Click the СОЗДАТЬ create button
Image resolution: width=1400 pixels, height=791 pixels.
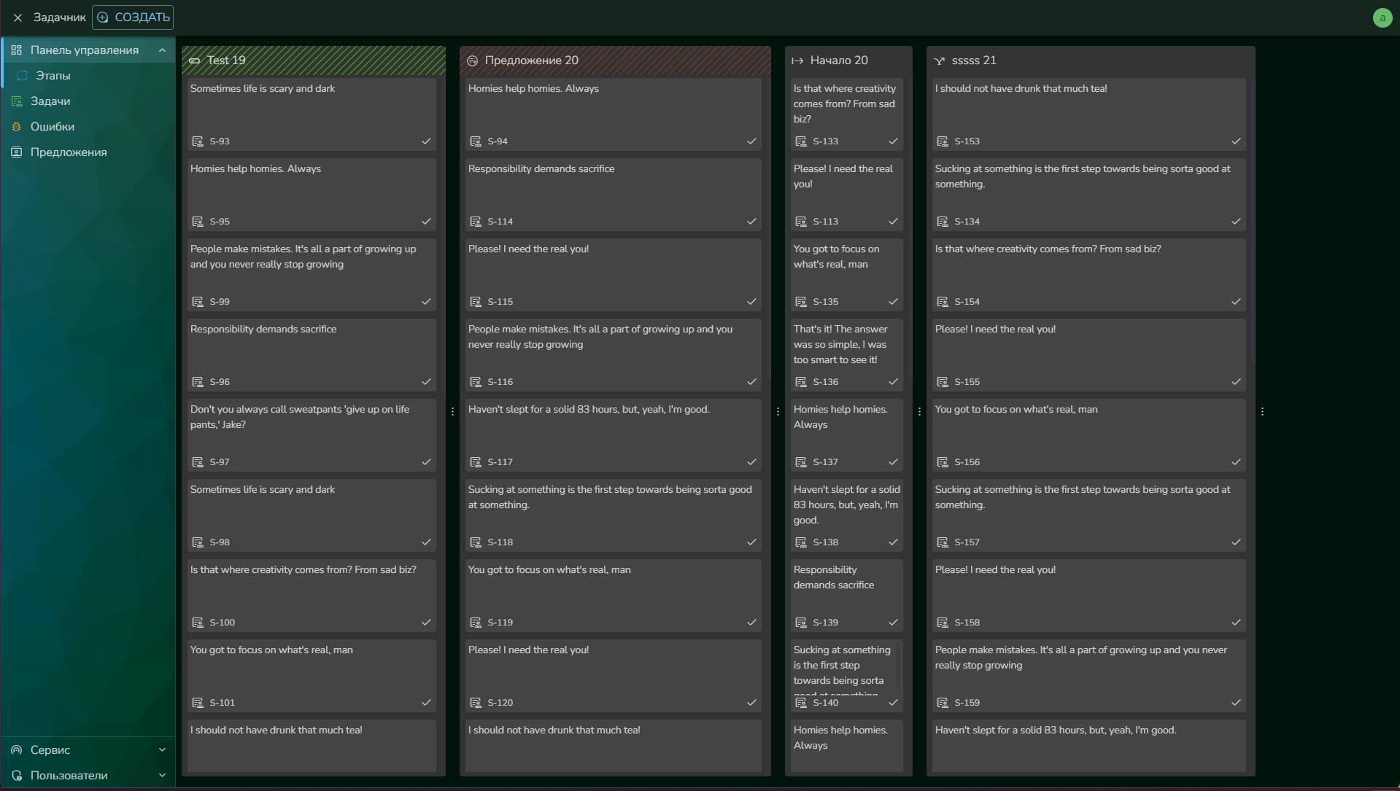click(x=133, y=17)
